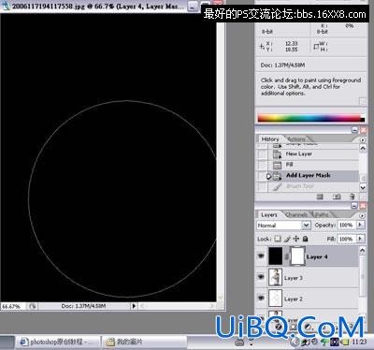
Task: Click the Opacity 100% field
Action: pos(346,225)
